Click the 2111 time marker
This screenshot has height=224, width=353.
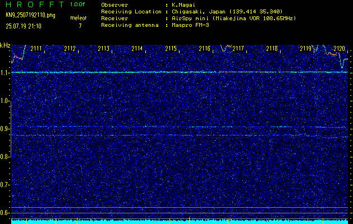point(36,48)
